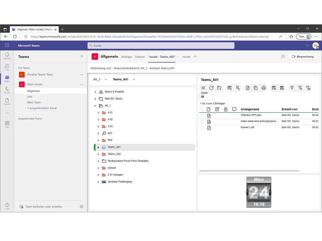Open dropdown arrow on nscale - Teams_A01 tab
This screenshot has width=322, height=241.
[177, 57]
